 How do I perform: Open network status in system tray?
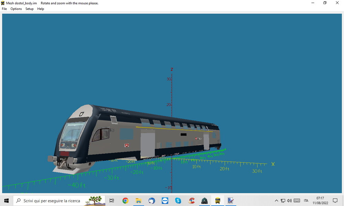(283, 201)
